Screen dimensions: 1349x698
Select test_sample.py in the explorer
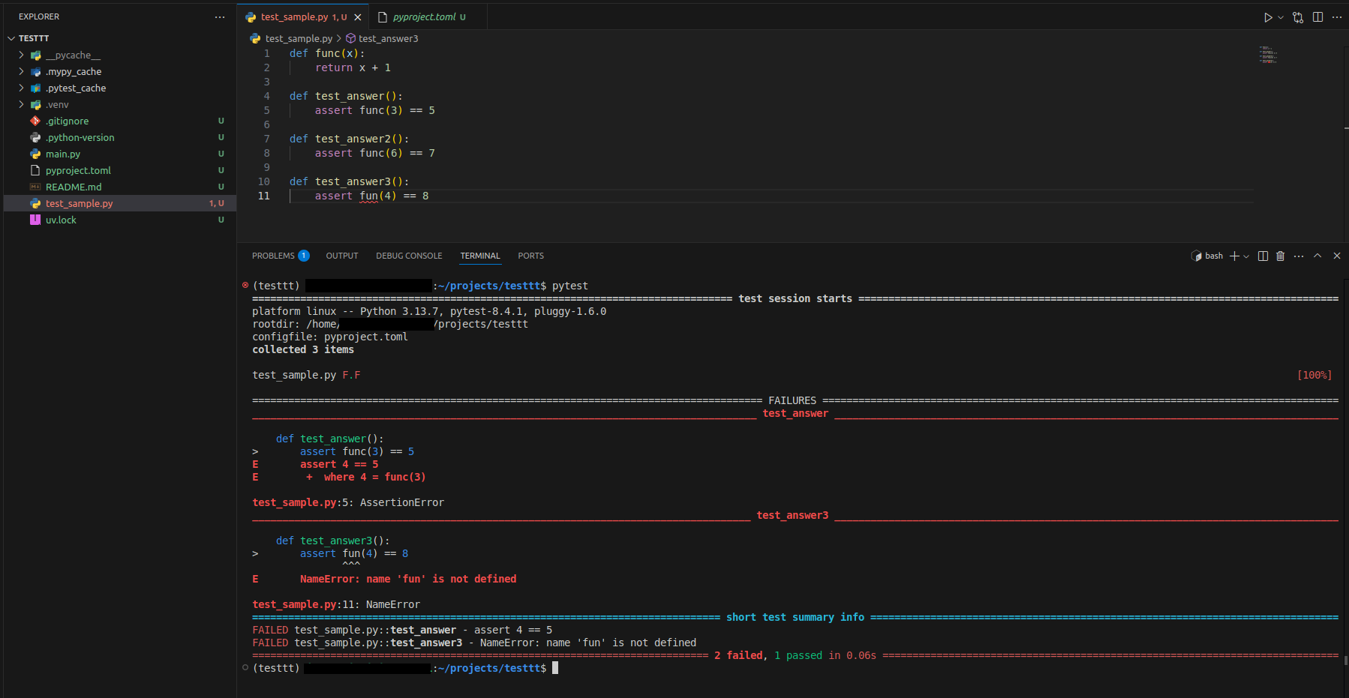pos(120,203)
